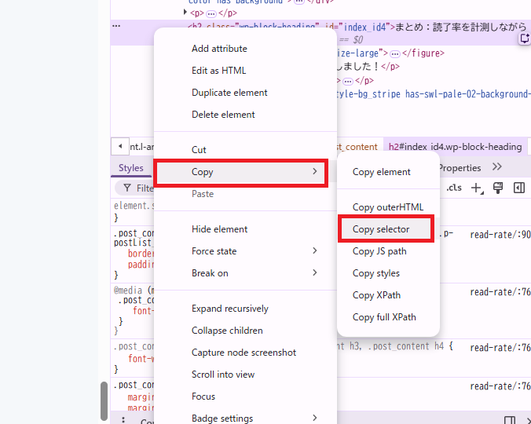Switch to the Styles tab

pyautogui.click(x=131, y=168)
